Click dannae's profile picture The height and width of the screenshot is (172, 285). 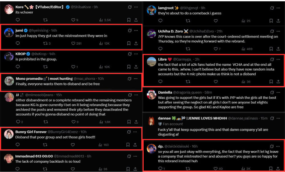click(151, 121)
